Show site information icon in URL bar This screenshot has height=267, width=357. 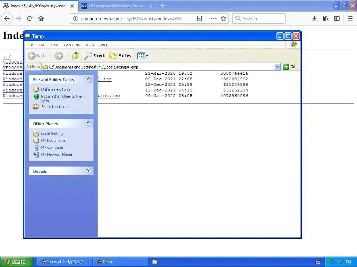click(x=76, y=18)
